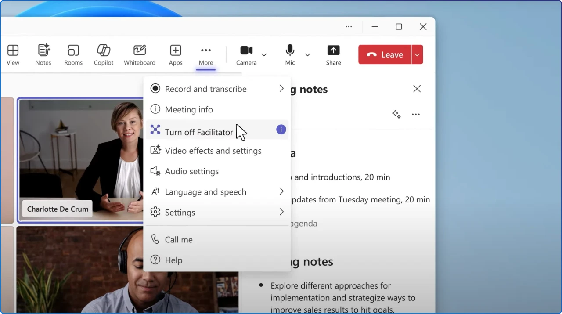Maximize the Teams meeting window

[x=399, y=27]
